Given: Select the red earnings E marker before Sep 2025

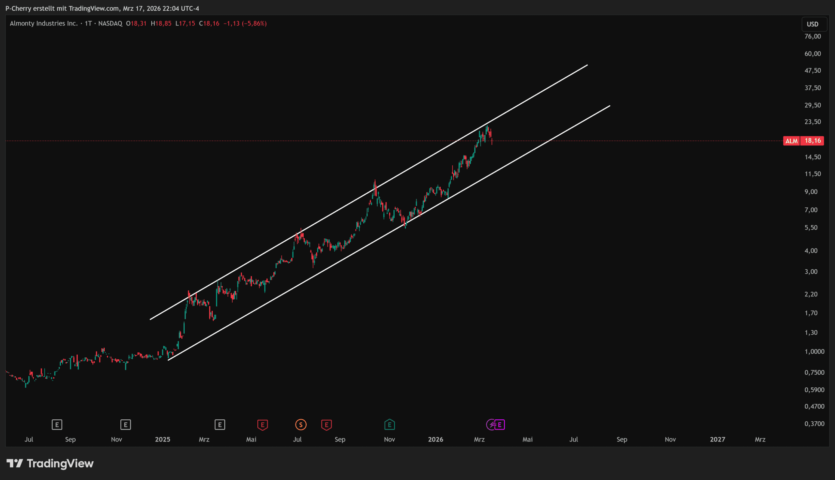Looking at the screenshot, I should coord(326,425).
